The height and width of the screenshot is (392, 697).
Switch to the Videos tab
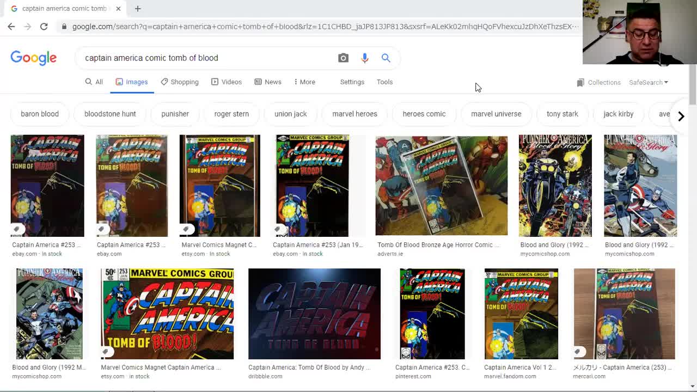click(226, 82)
